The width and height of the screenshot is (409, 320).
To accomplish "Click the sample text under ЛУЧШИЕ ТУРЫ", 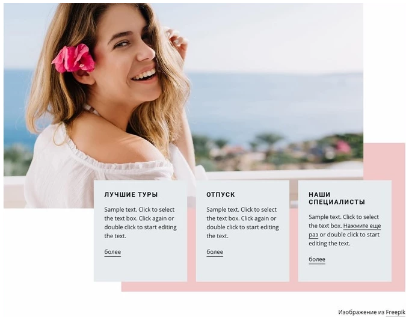I will click(x=141, y=223).
